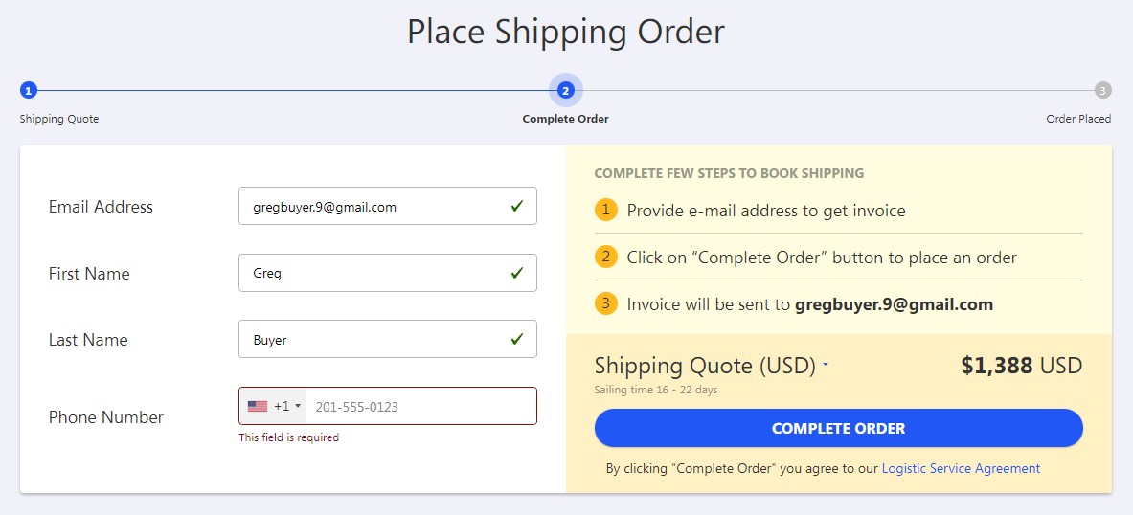
Task: Select the Order Placed step label
Action: coord(1078,119)
